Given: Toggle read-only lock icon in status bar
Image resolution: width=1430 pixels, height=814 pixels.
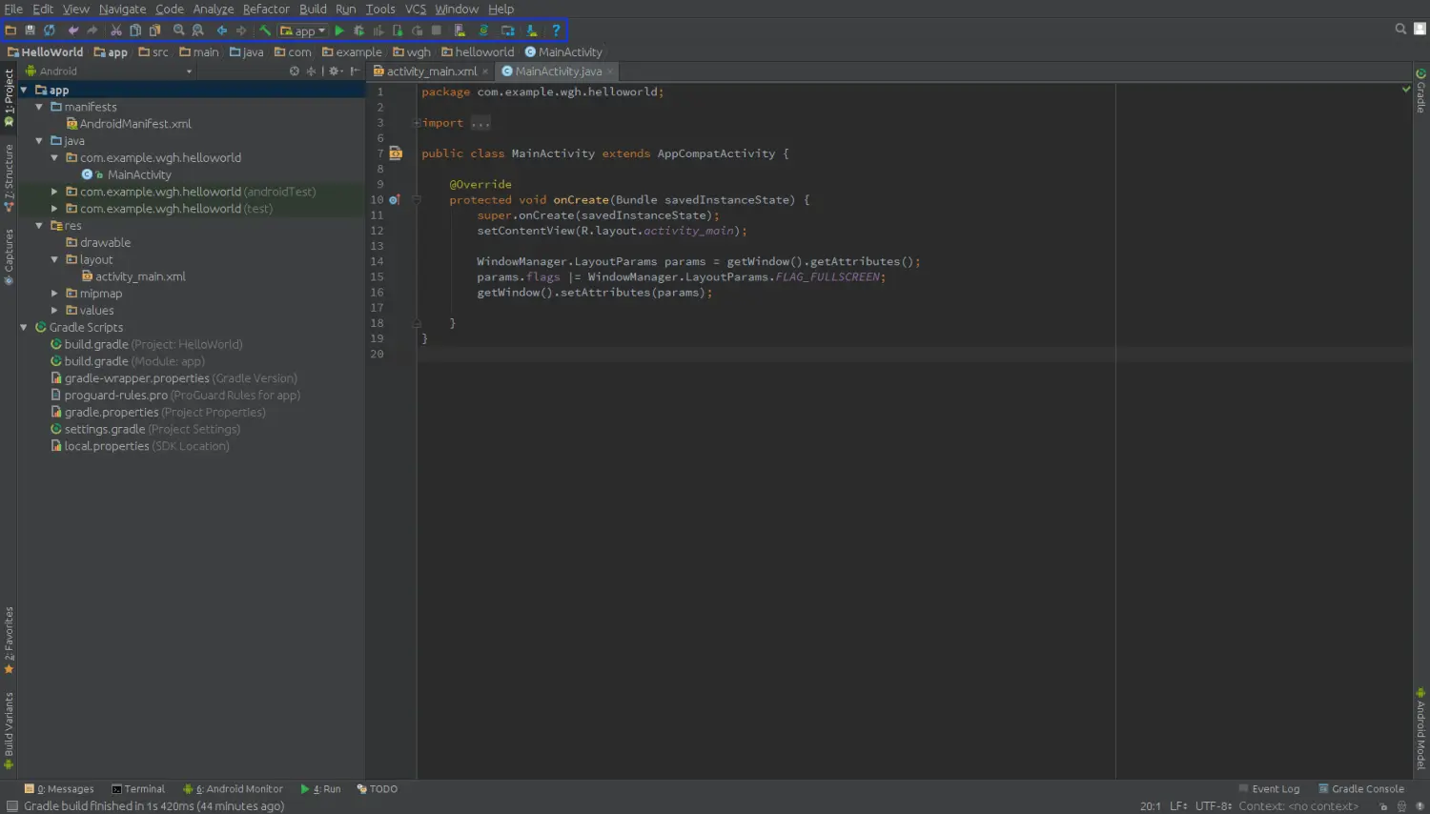Looking at the screenshot, I should coord(1383,806).
